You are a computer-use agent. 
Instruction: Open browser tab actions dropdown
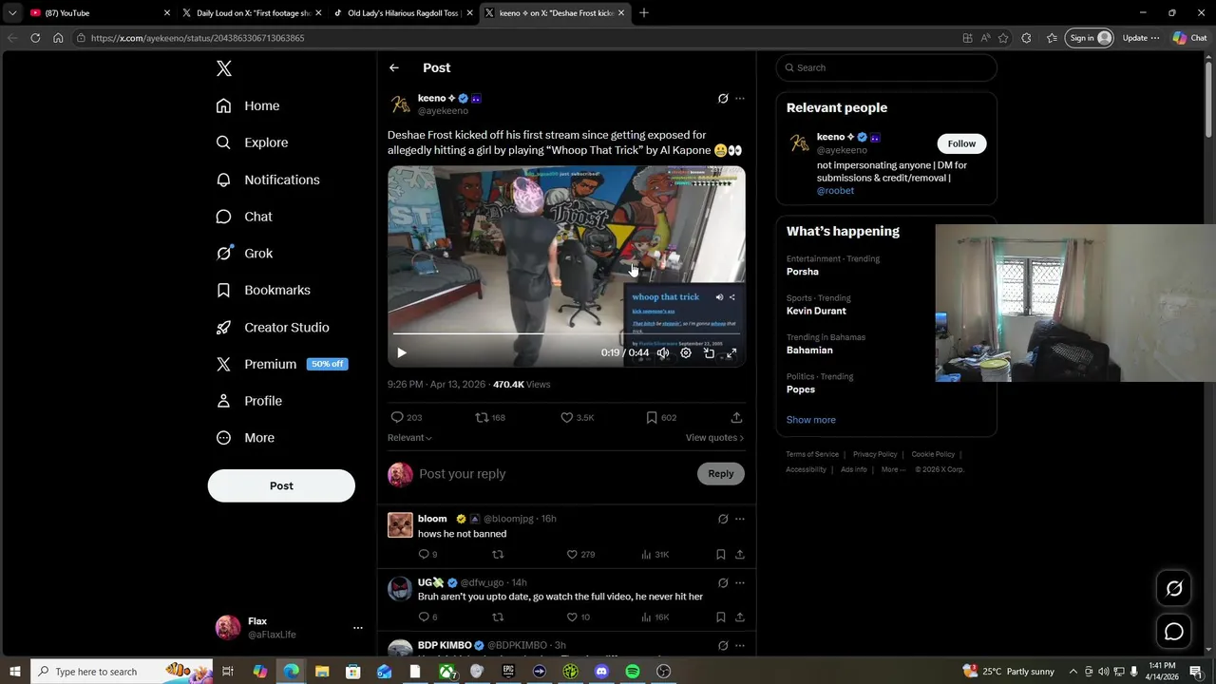pos(11,13)
